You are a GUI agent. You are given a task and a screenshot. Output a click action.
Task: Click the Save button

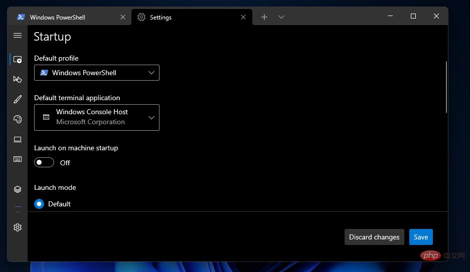pos(421,237)
